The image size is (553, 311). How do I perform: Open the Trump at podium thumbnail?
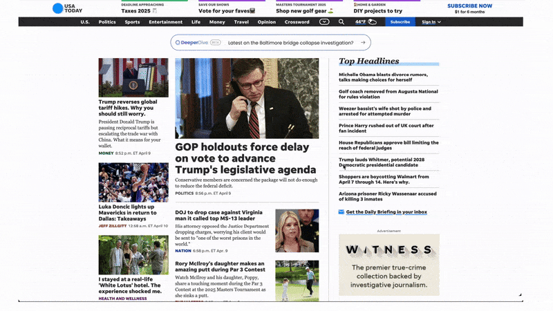(x=133, y=77)
